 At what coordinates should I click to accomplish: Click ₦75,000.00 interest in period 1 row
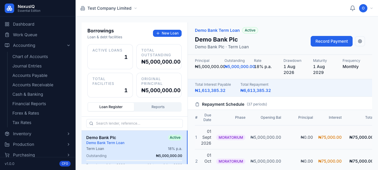[x=330, y=137]
